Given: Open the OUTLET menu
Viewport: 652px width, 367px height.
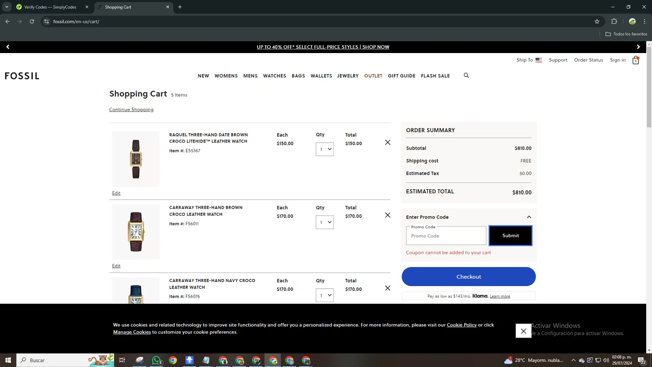Looking at the screenshot, I should (373, 76).
